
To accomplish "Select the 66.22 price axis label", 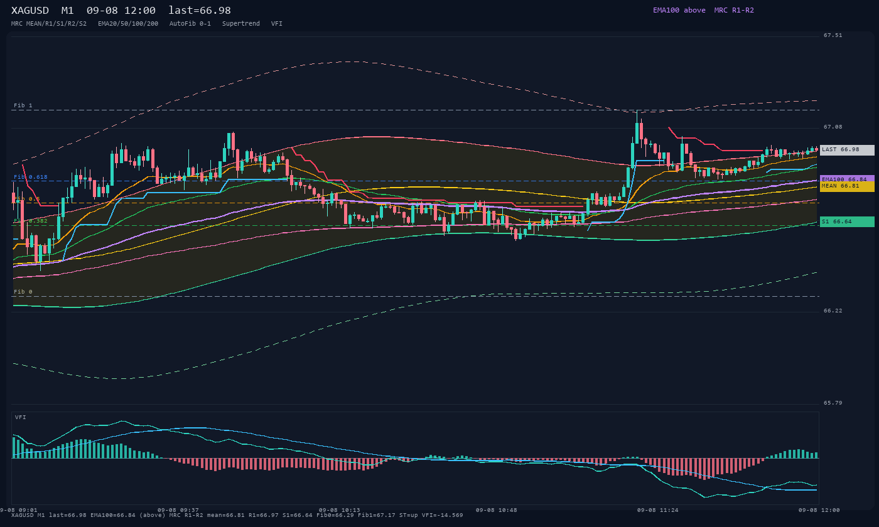I will click(833, 311).
